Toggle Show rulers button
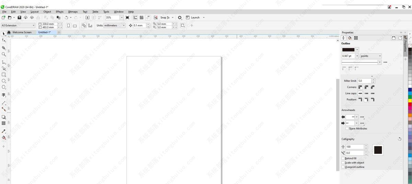 (135, 18)
